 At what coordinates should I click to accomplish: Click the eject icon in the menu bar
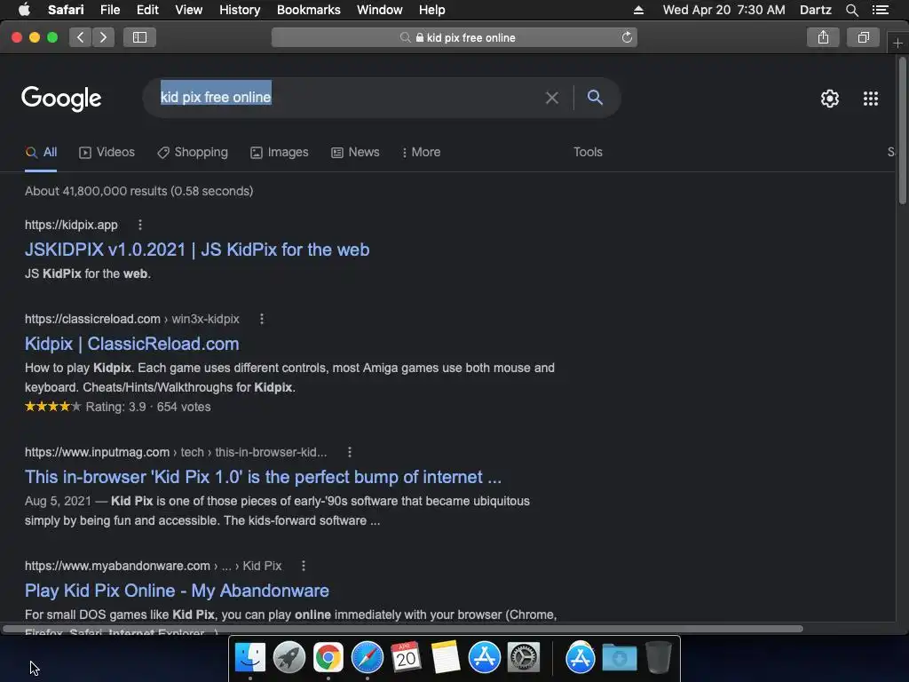click(x=638, y=10)
